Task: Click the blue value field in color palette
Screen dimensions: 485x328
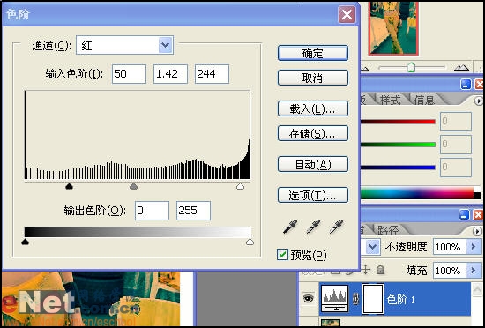Action: (456, 168)
